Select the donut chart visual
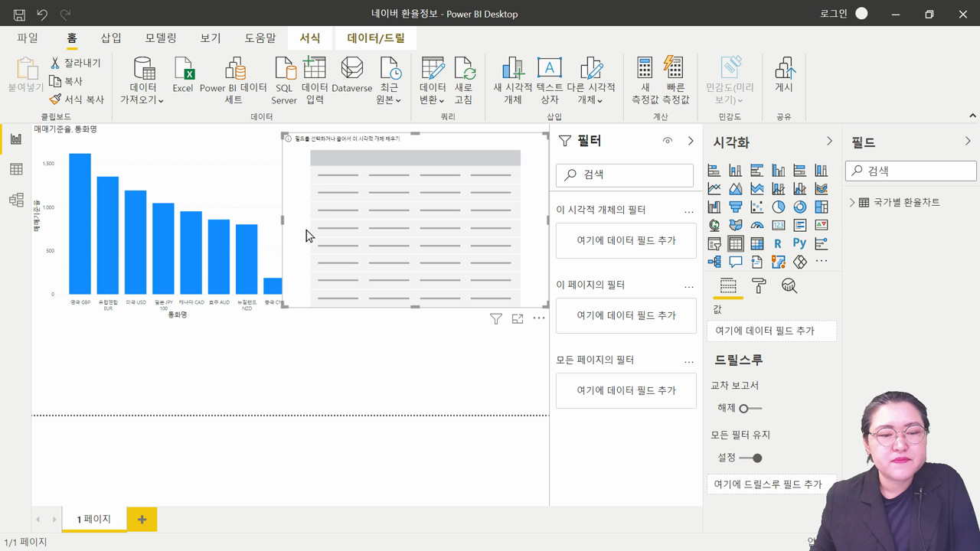Image resolution: width=980 pixels, height=551 pixels. [800, 207]
